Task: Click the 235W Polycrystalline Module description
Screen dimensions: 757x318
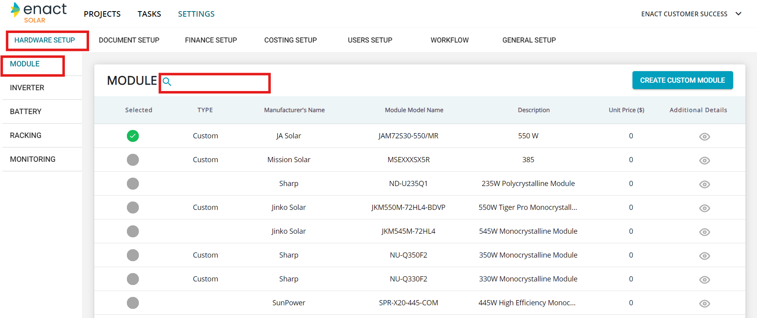Action: pyautogui.click(x=528, y=184)
